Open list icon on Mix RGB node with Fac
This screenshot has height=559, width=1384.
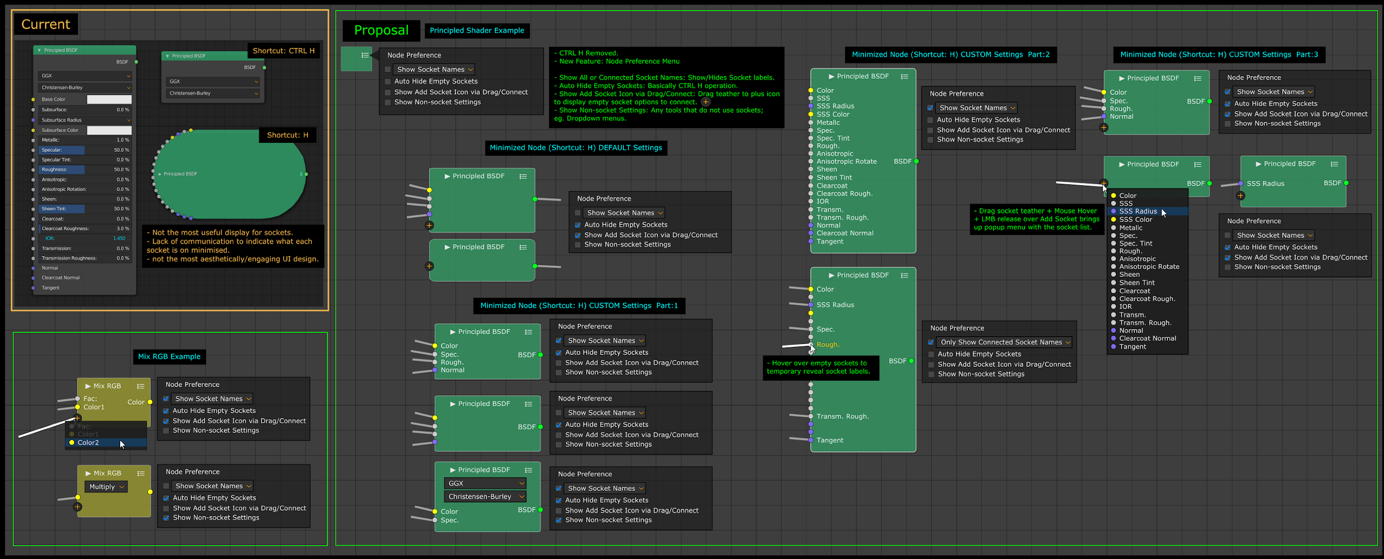(141, 387)
